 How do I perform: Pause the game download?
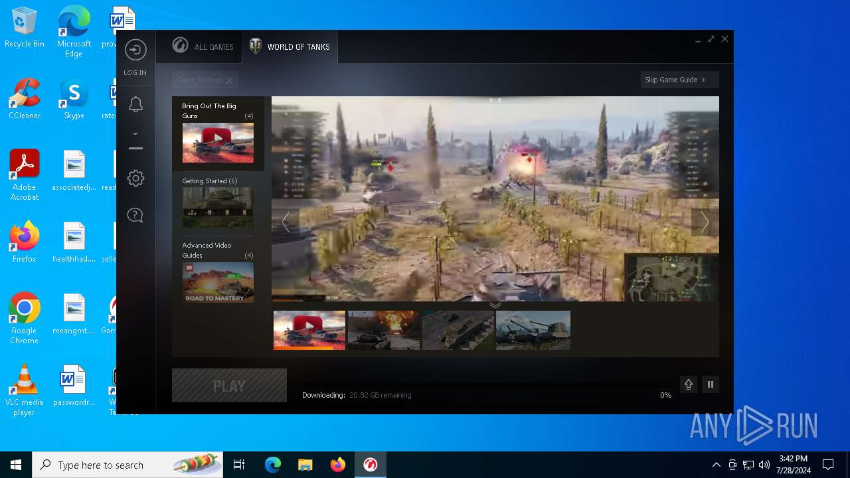[711, 384]
